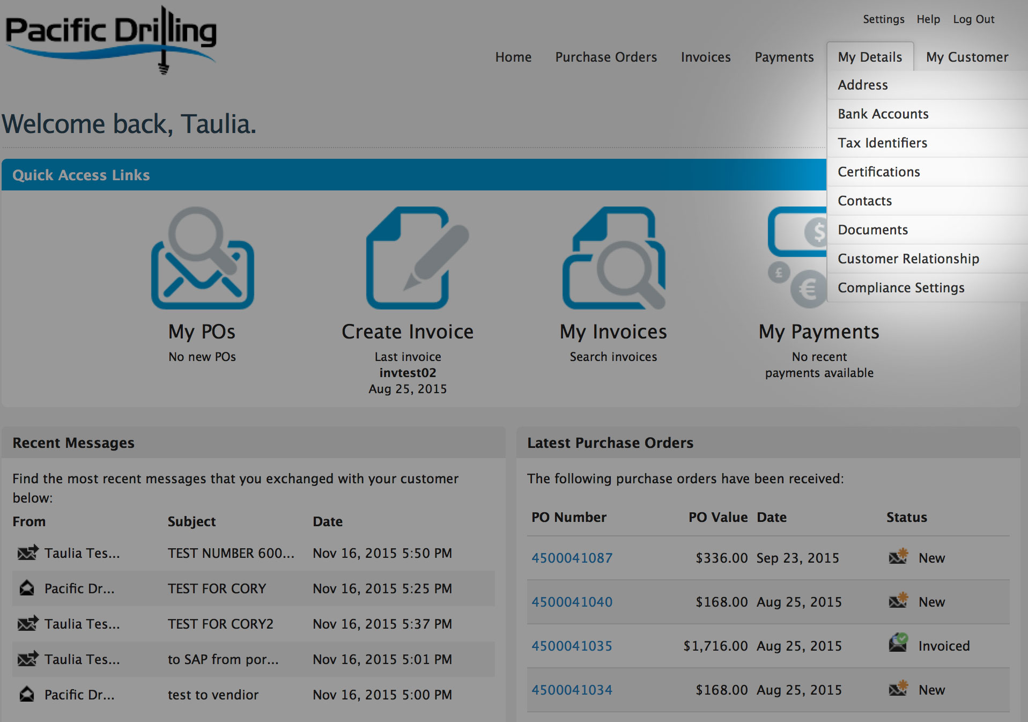Open the Purchase Orders tab
Image resolution: width=1028 pixels, height=722 pixels.
[606, 57]
